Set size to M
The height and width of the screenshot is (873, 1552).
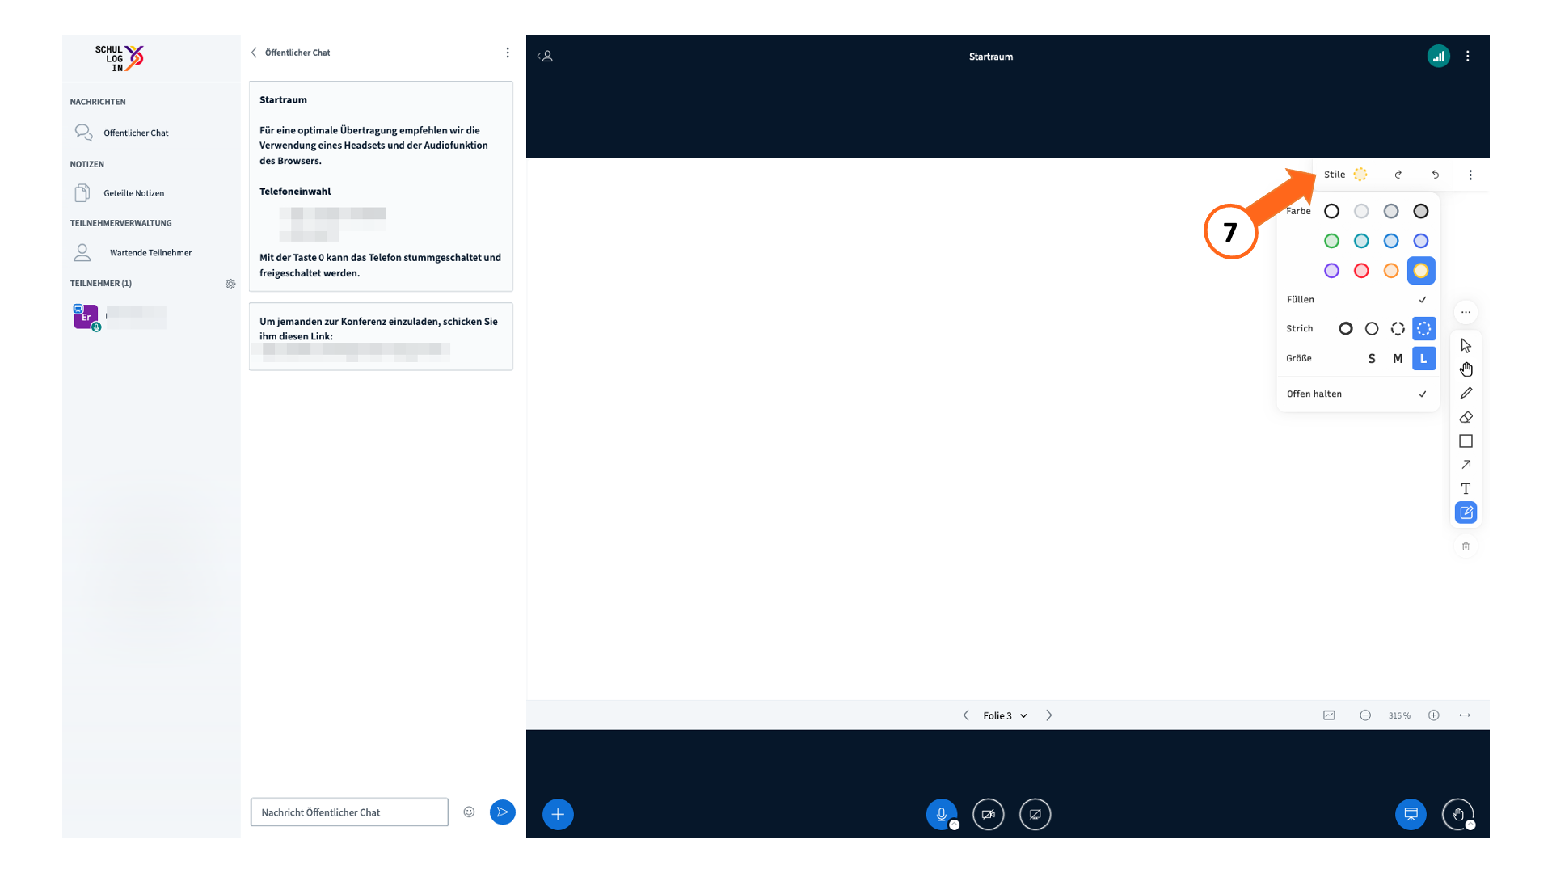1398,359
